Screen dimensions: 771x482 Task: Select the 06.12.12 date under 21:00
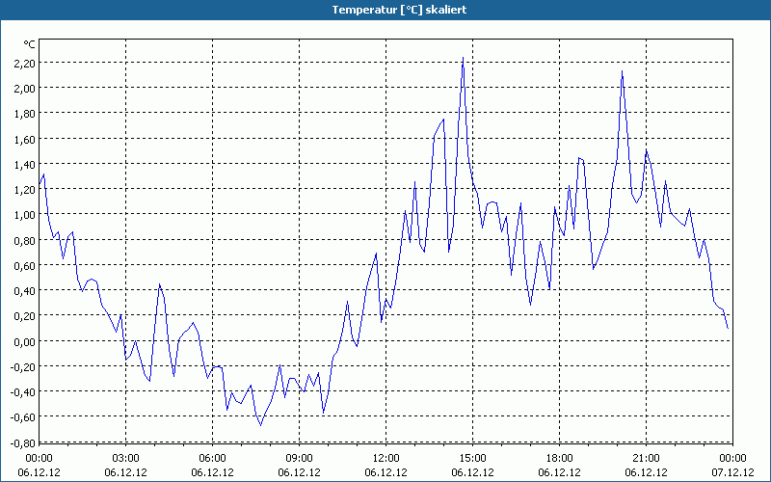tap(646, 472)
